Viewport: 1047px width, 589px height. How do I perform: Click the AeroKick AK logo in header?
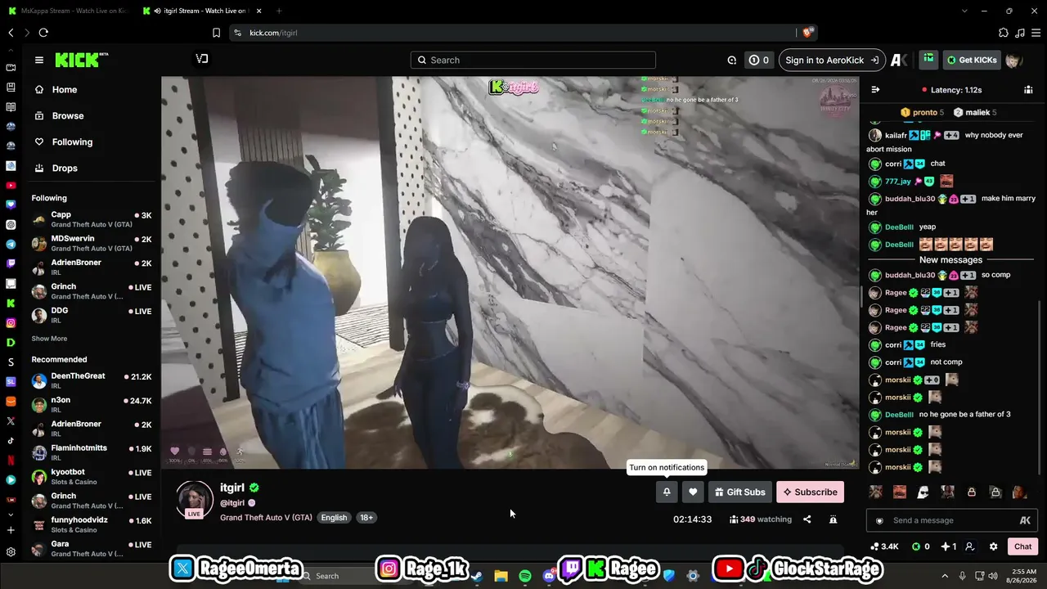point(899,60)
